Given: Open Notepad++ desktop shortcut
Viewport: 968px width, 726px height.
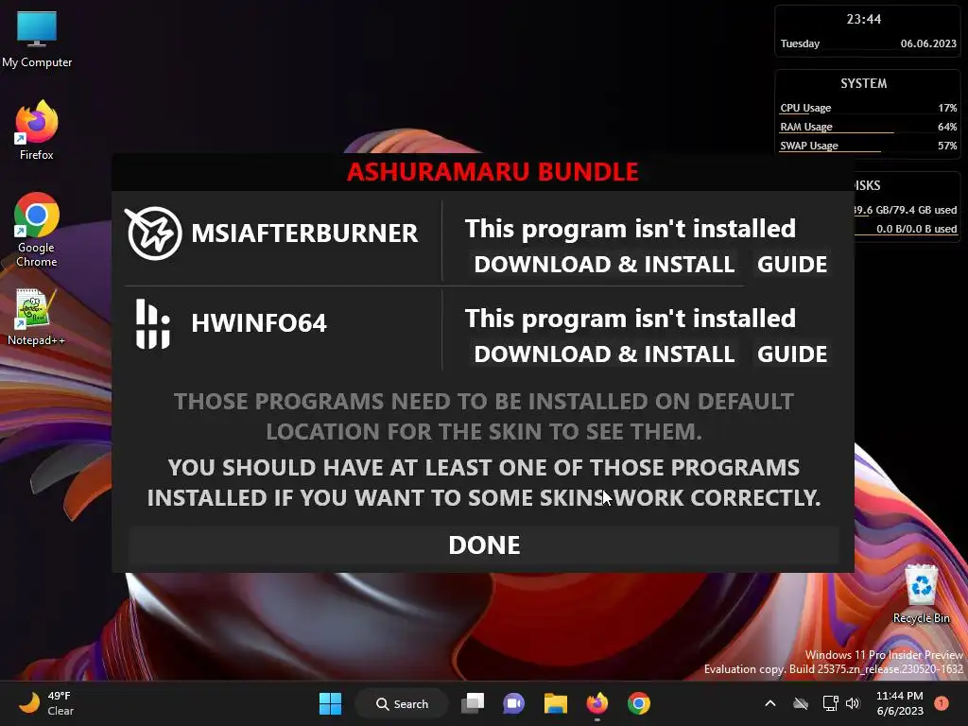Looking at the screenshot, I should coord(36,317).
